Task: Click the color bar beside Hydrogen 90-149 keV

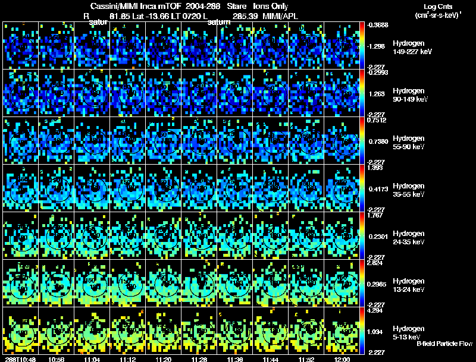Action: [x=362, y=93]
